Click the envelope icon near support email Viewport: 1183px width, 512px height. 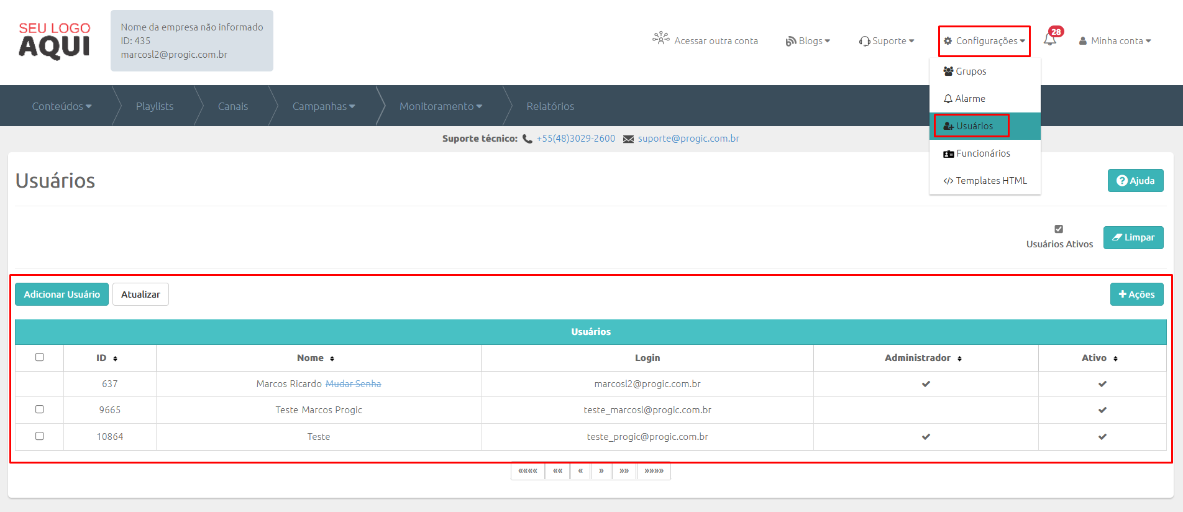629,139
